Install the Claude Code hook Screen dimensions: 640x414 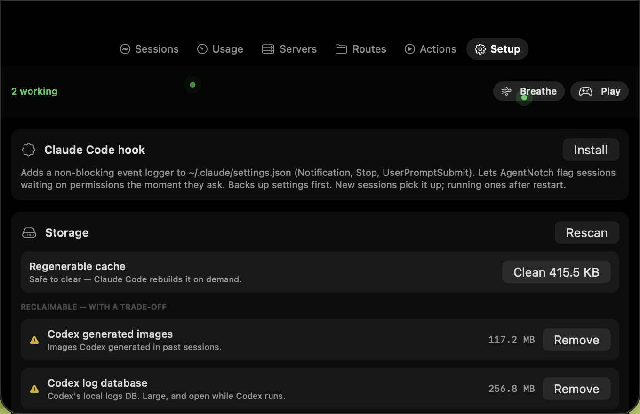pyautogui.click(x=591, y=150)
